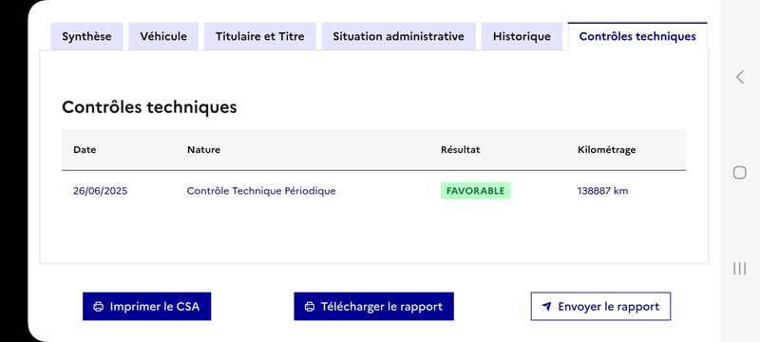
Task: Open Android recent apps bars icon
Action: pyautogui.click(x=740, y=268)
